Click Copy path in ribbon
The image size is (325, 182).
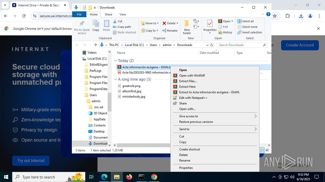coord(122,27)
